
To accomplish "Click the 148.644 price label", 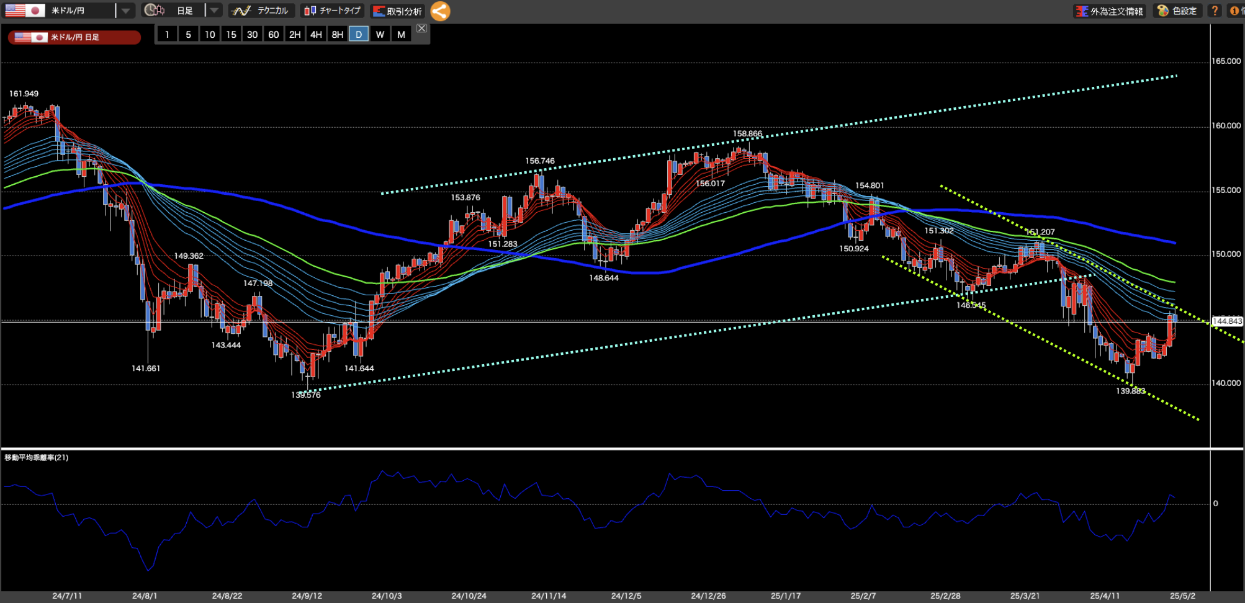I will tap(604, 278).
